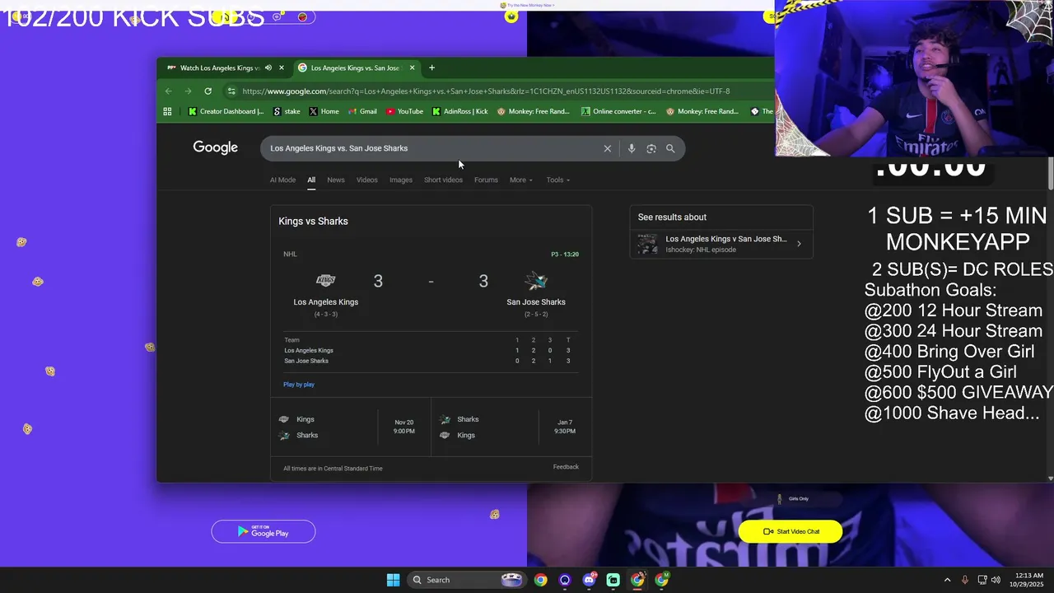Go back in the browser

pyautogui.click(x=169, y=91)
